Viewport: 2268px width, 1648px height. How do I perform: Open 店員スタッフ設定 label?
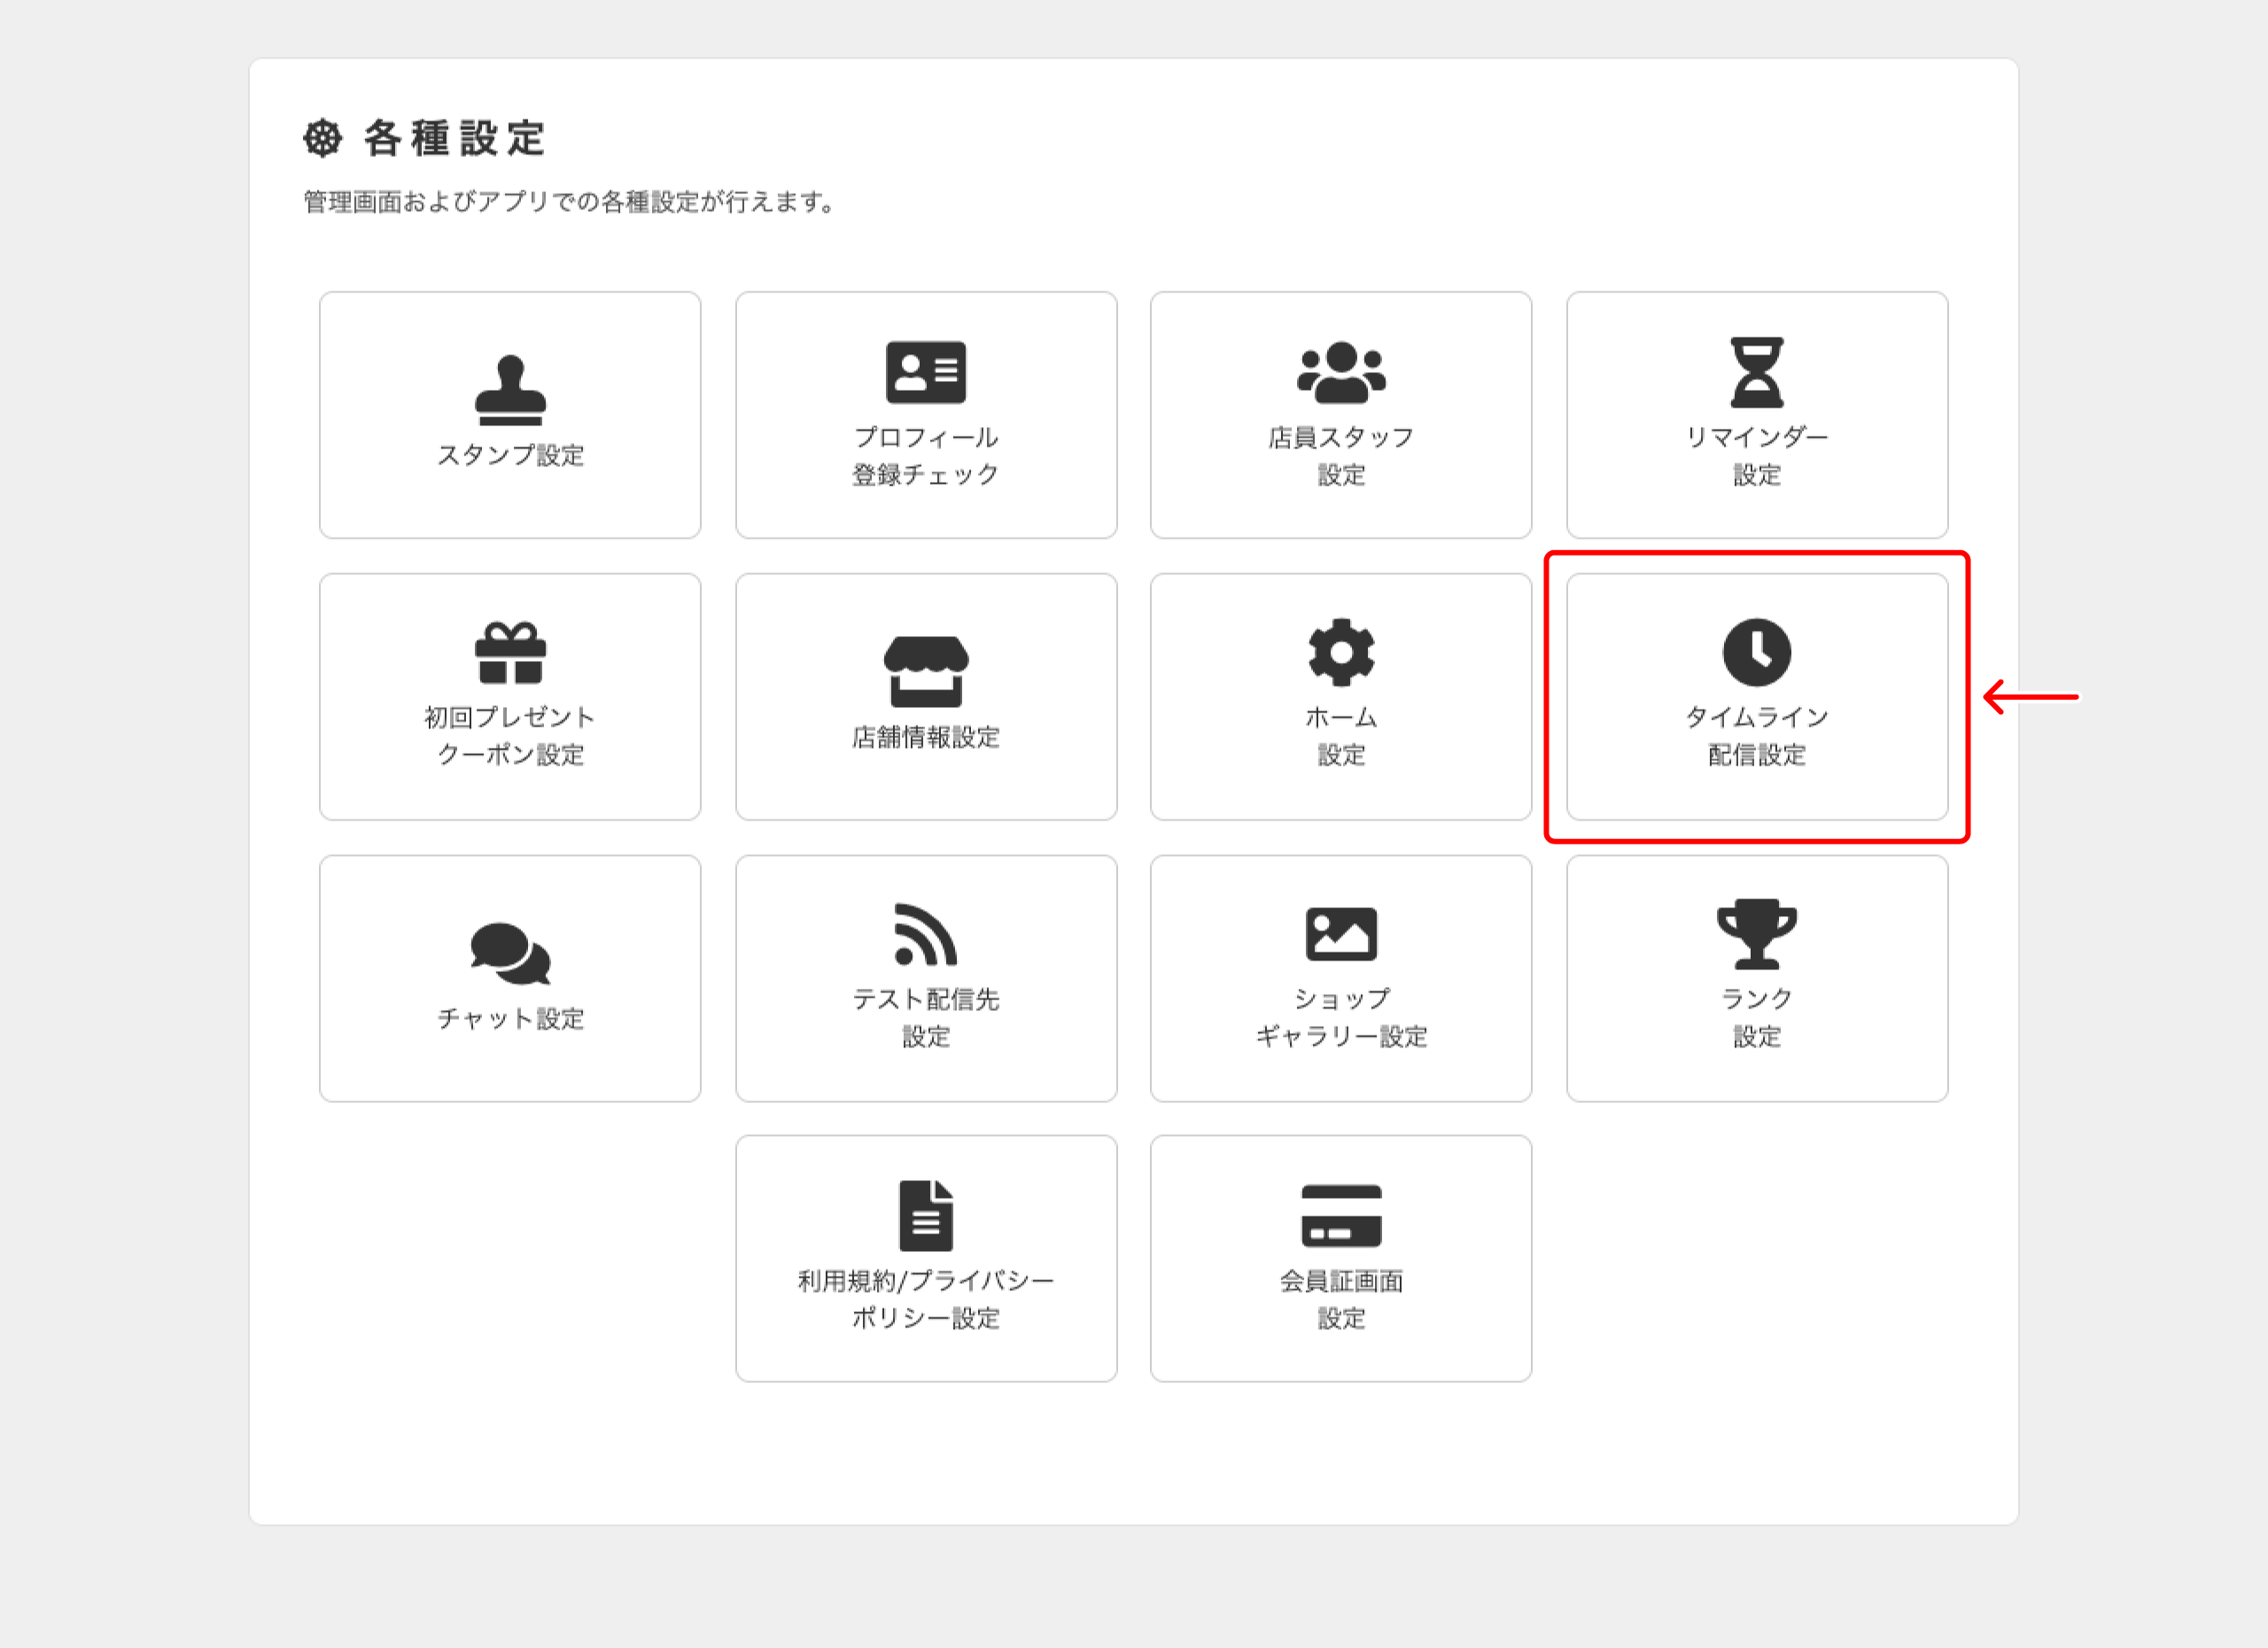1341,456
